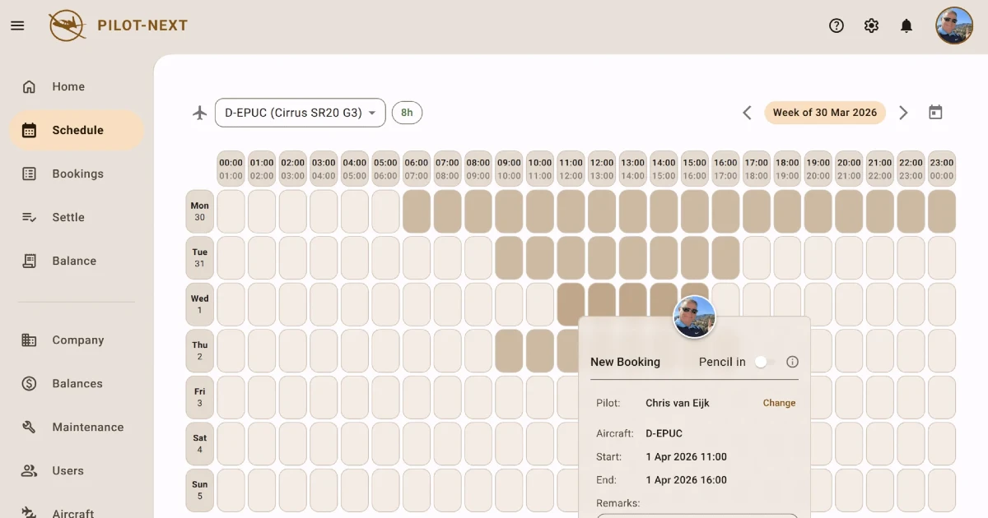The width and height of the screenshot is (988, 518).
Task: Go to previous week with the left chevron
Action: (747, 112)
